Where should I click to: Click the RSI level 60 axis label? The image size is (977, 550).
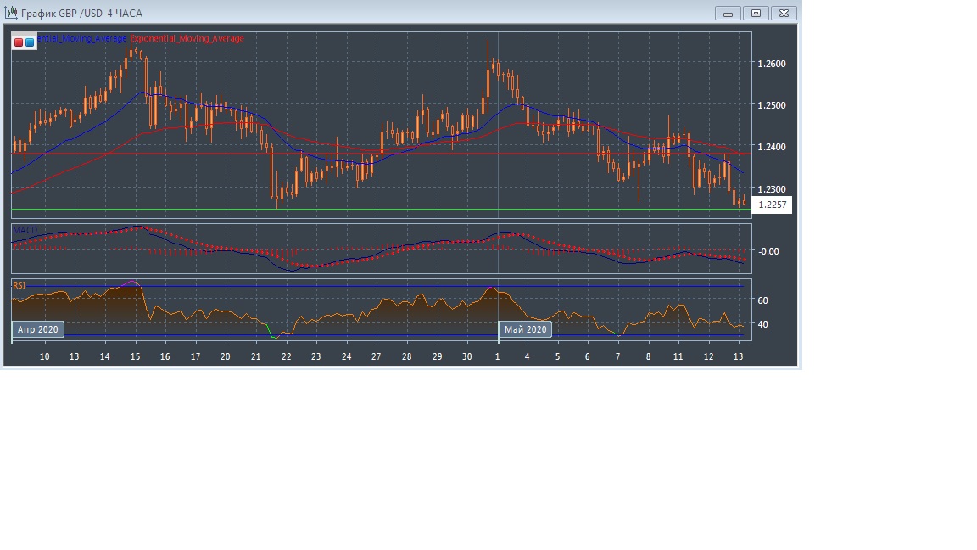(x=762, y=300)
